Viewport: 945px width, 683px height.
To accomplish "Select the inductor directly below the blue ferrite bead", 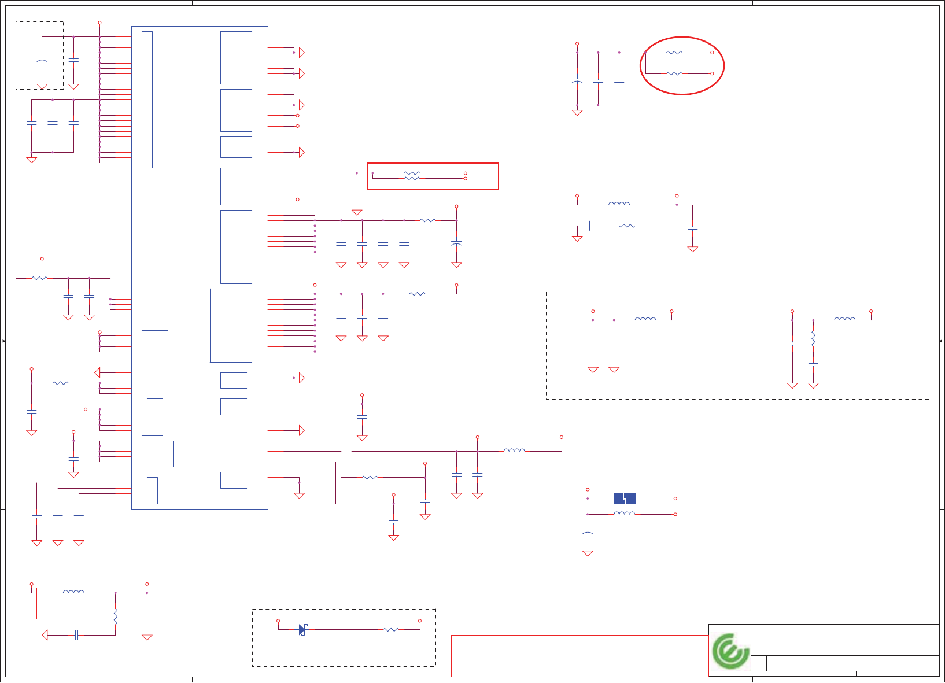I will [625, 513].
